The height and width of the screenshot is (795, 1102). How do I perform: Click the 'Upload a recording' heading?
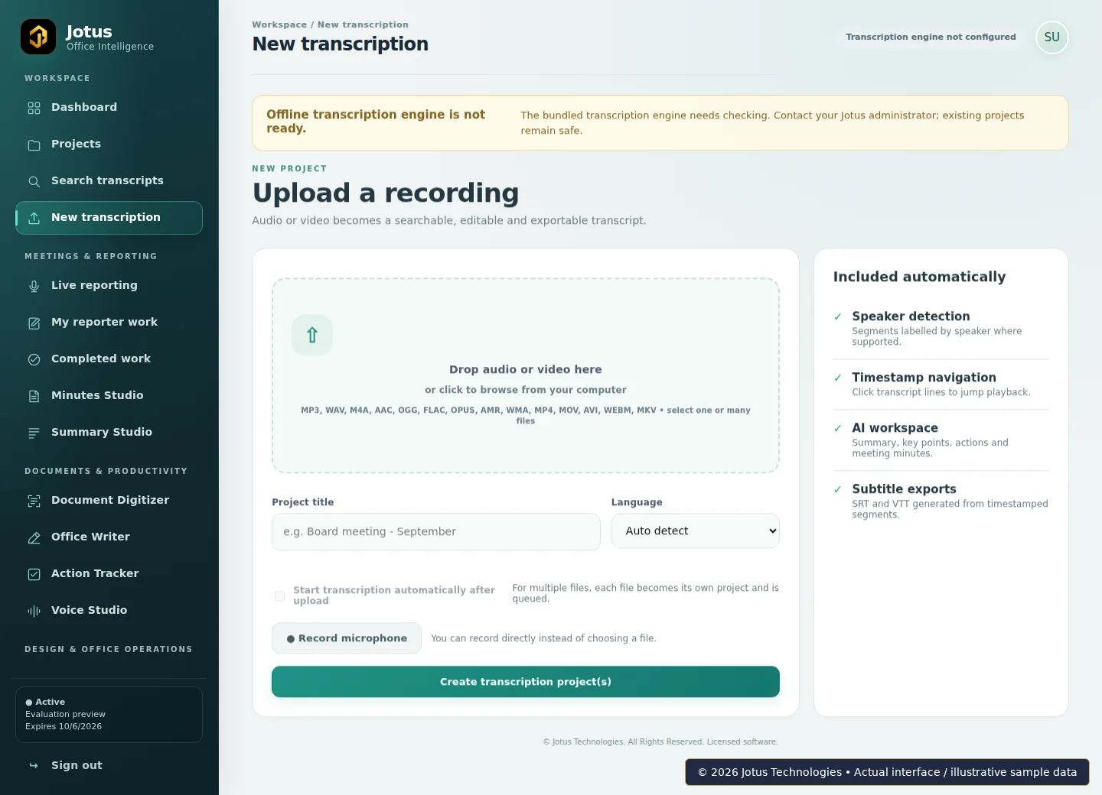(386, 193)
